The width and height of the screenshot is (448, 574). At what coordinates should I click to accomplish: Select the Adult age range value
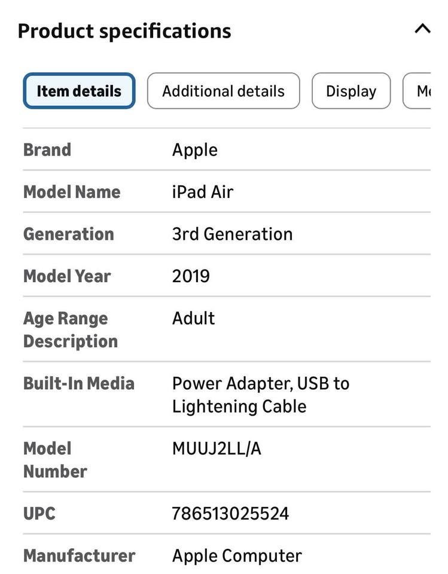(x=193, y=318)
